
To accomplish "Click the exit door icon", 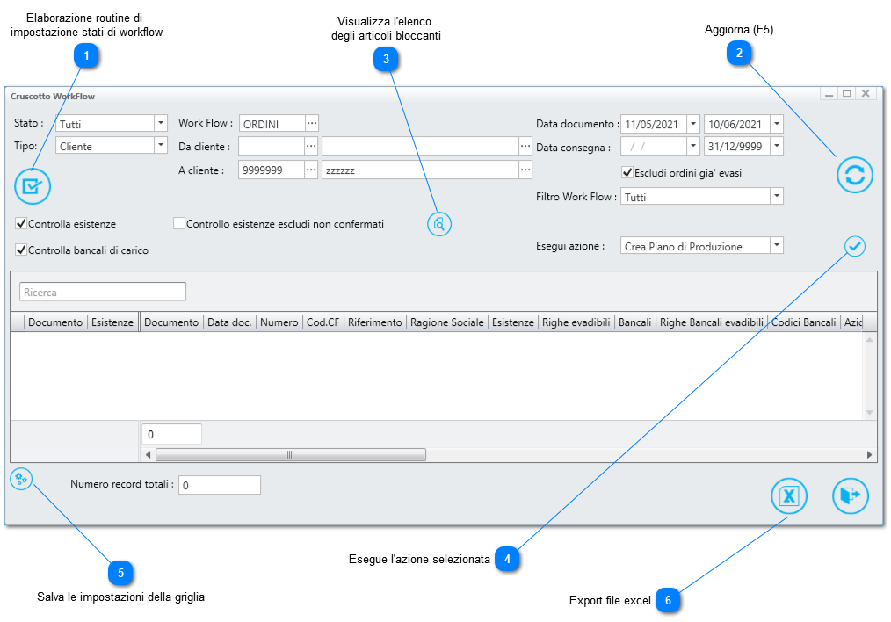I will (x=850, y=495).
